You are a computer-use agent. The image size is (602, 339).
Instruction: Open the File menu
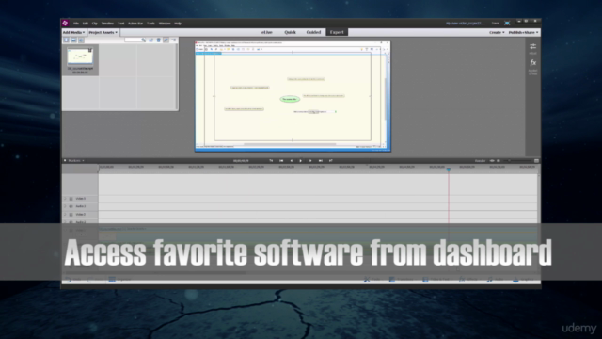pos(76,24)
